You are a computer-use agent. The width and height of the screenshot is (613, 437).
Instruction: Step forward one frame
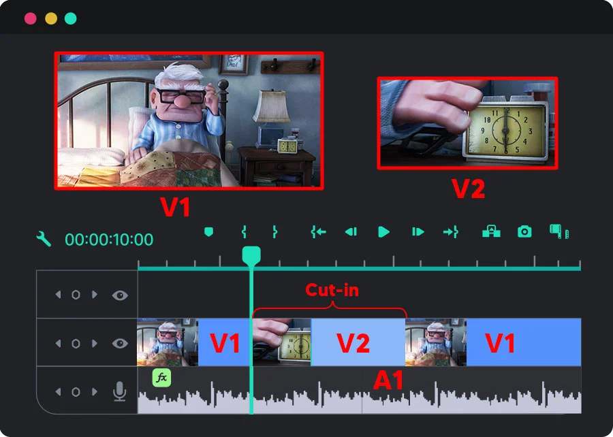pos(418,232)
